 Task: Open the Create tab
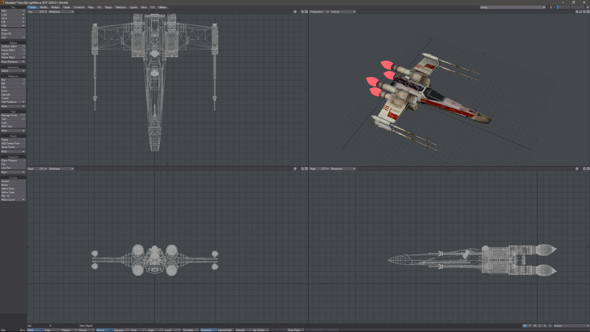click(32, 7)
